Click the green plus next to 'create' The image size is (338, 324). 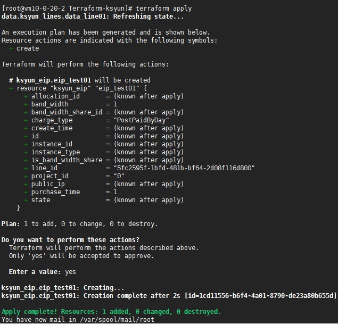(x=11, y=48)
